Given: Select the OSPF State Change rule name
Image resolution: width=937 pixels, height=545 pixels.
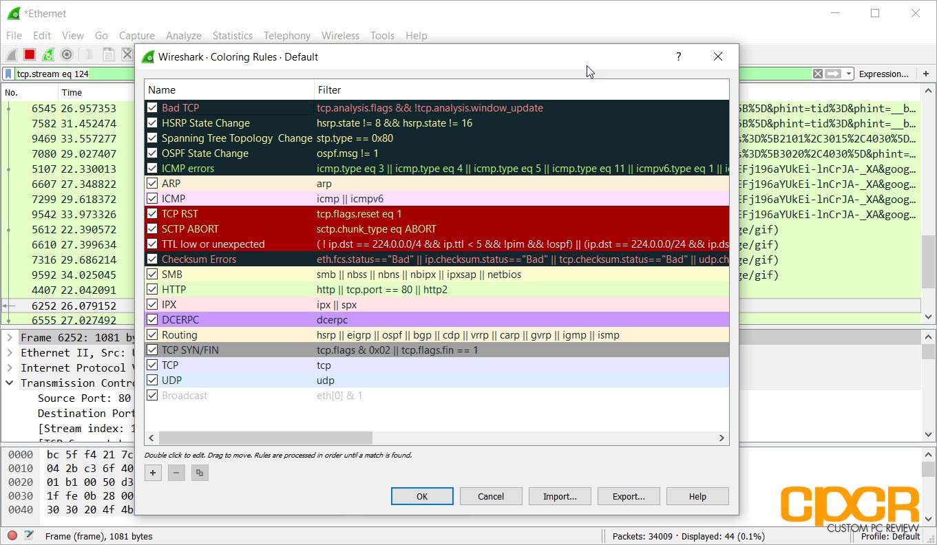Looking at the screenshot, I should [205, 153].
